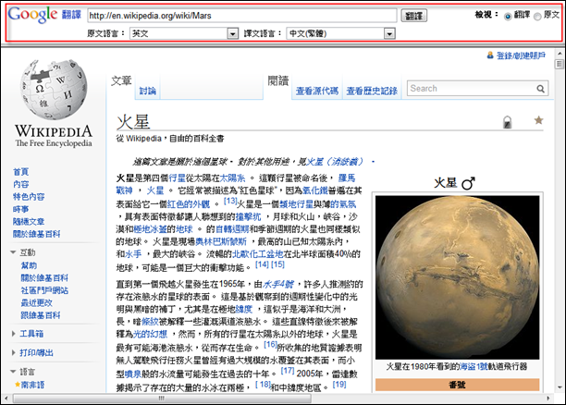Image resolution: width=566 pixels, height=405 pixels.
Task: Click the search magnifier icon
Action: click(x=540, y=89)
